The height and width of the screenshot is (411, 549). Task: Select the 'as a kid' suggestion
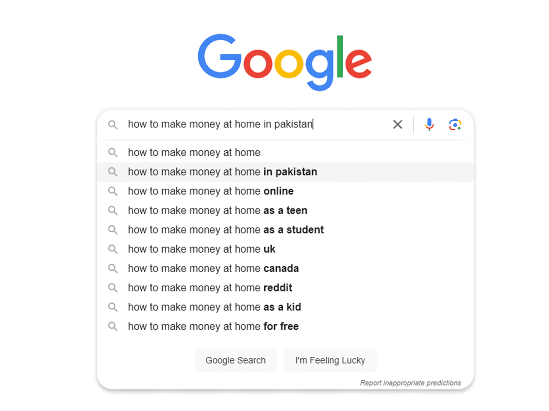point(214,306)
